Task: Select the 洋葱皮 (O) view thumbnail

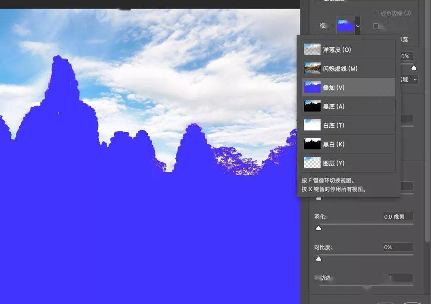Action: (x=312, y=50)
